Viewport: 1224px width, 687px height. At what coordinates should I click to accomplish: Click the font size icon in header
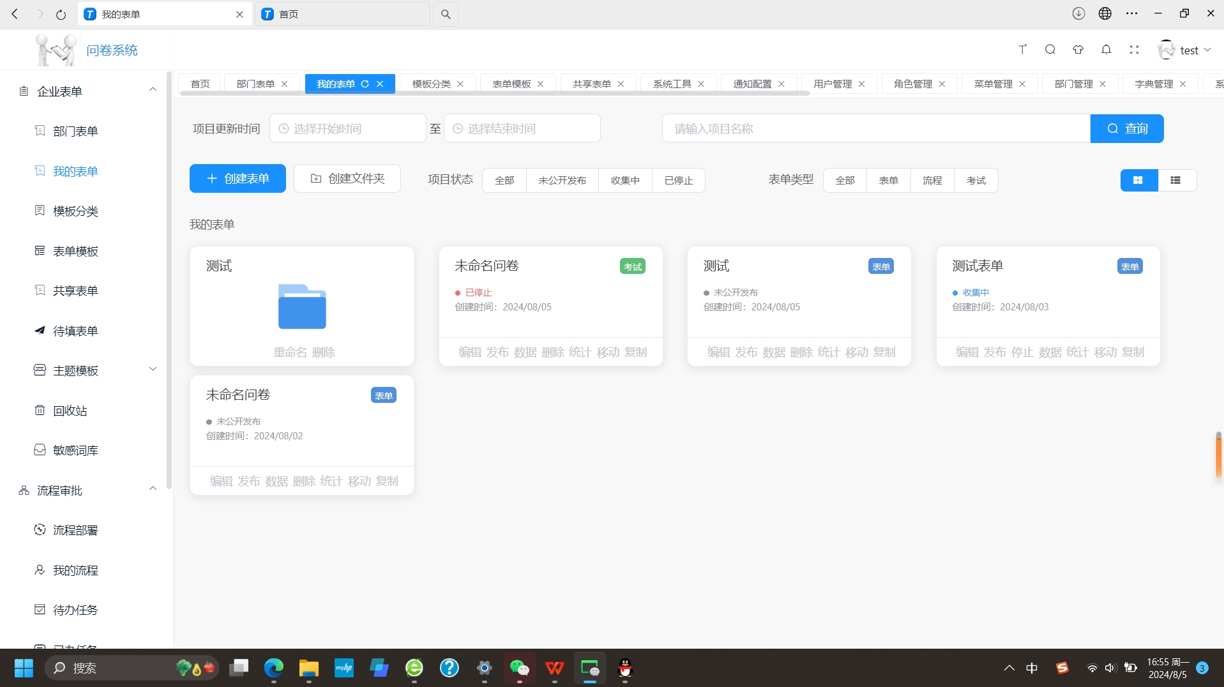click(x=1022, y=50)
